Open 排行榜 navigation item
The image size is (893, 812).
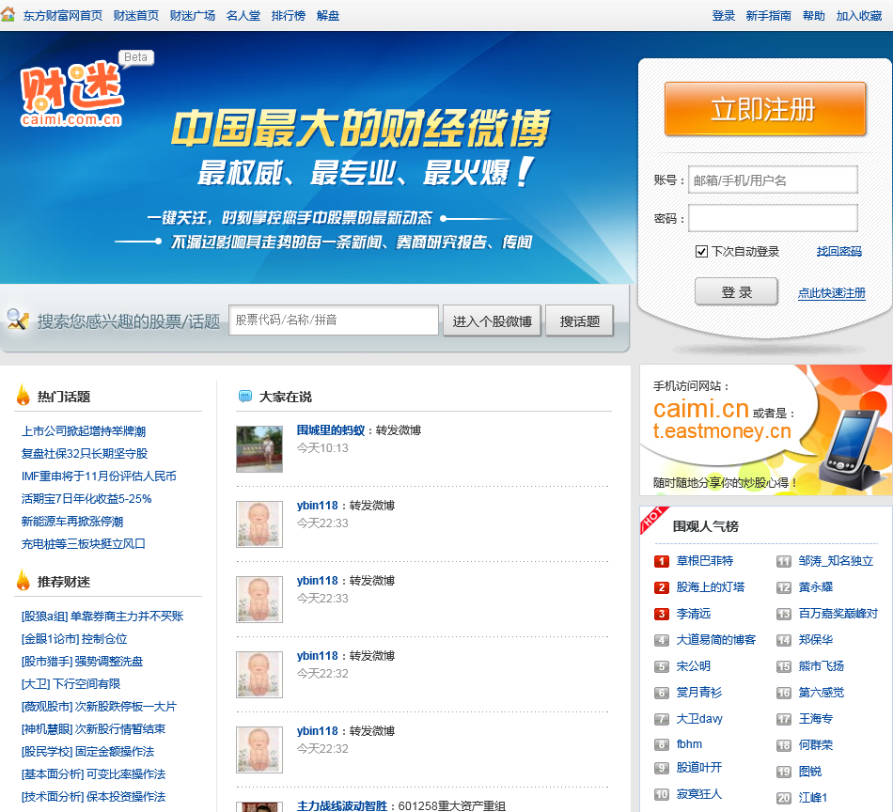(289, 16)
